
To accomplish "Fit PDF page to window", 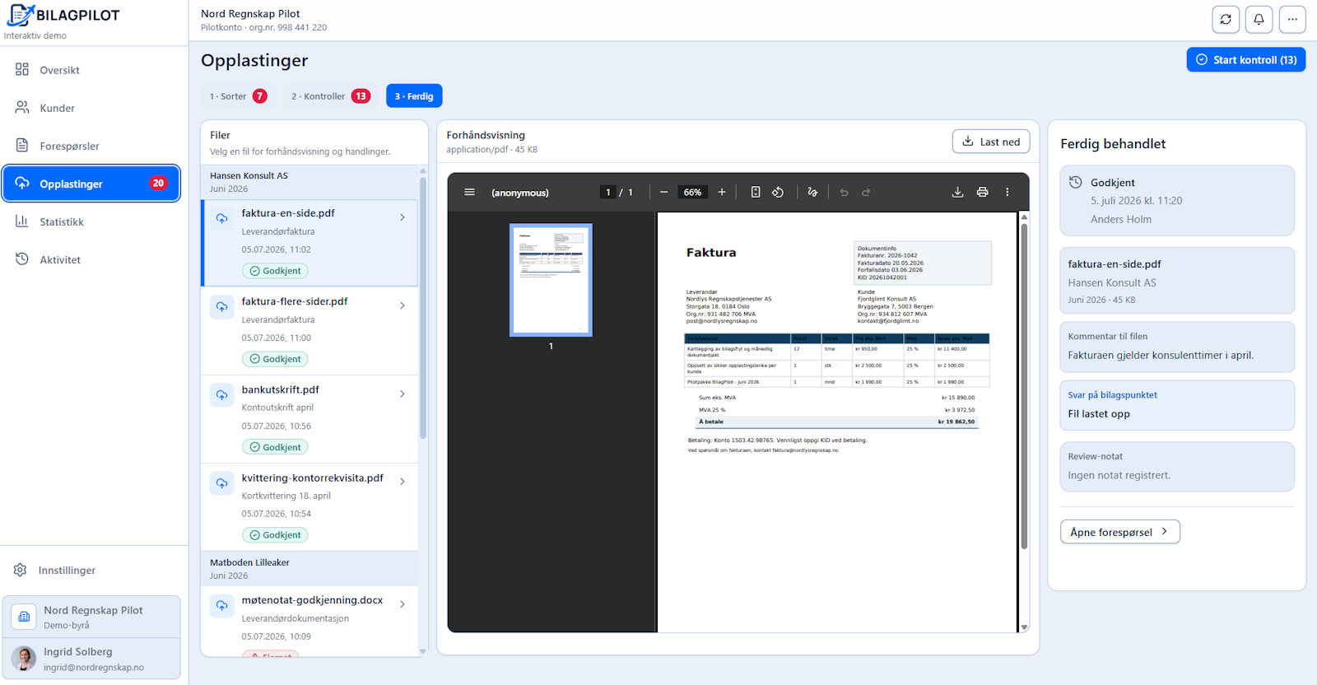I will (756, 193).
